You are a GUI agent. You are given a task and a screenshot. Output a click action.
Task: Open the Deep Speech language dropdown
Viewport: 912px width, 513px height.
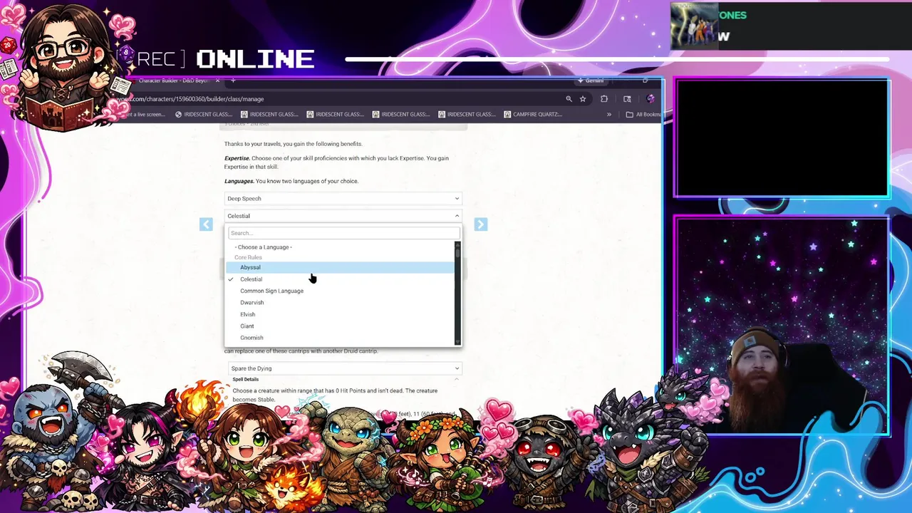tap(343, 199)
